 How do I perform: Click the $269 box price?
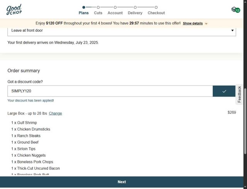click(232, 112)
